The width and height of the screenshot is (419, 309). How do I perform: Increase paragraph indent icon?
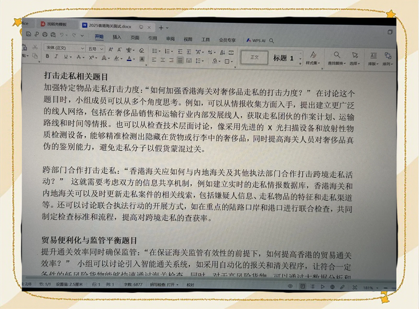(189, 52)
